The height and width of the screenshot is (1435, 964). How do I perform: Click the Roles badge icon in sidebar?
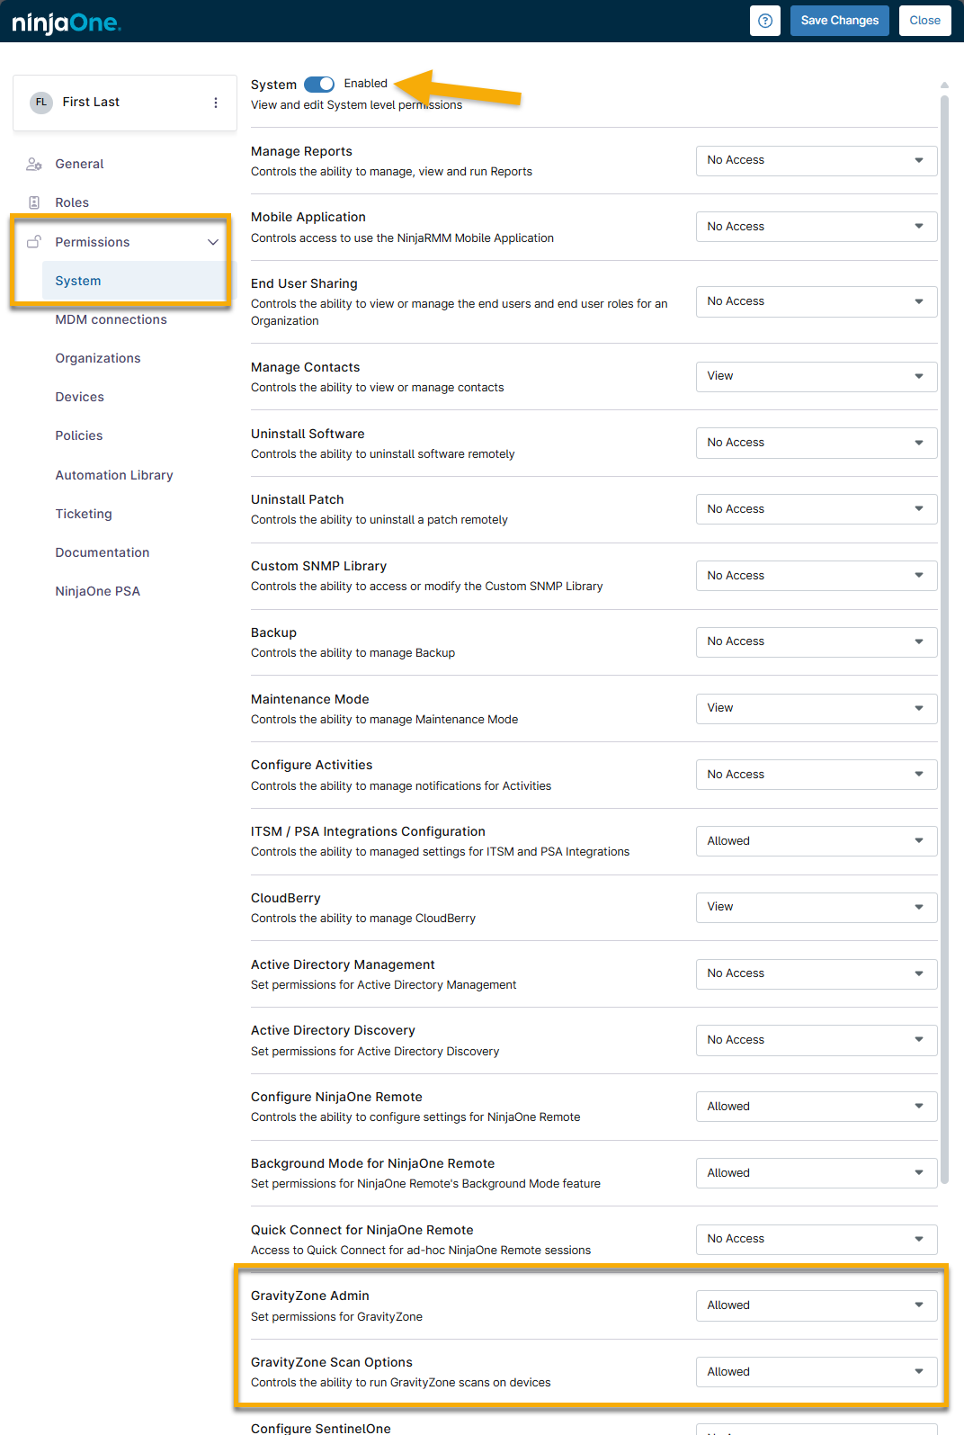coord(34,202)
